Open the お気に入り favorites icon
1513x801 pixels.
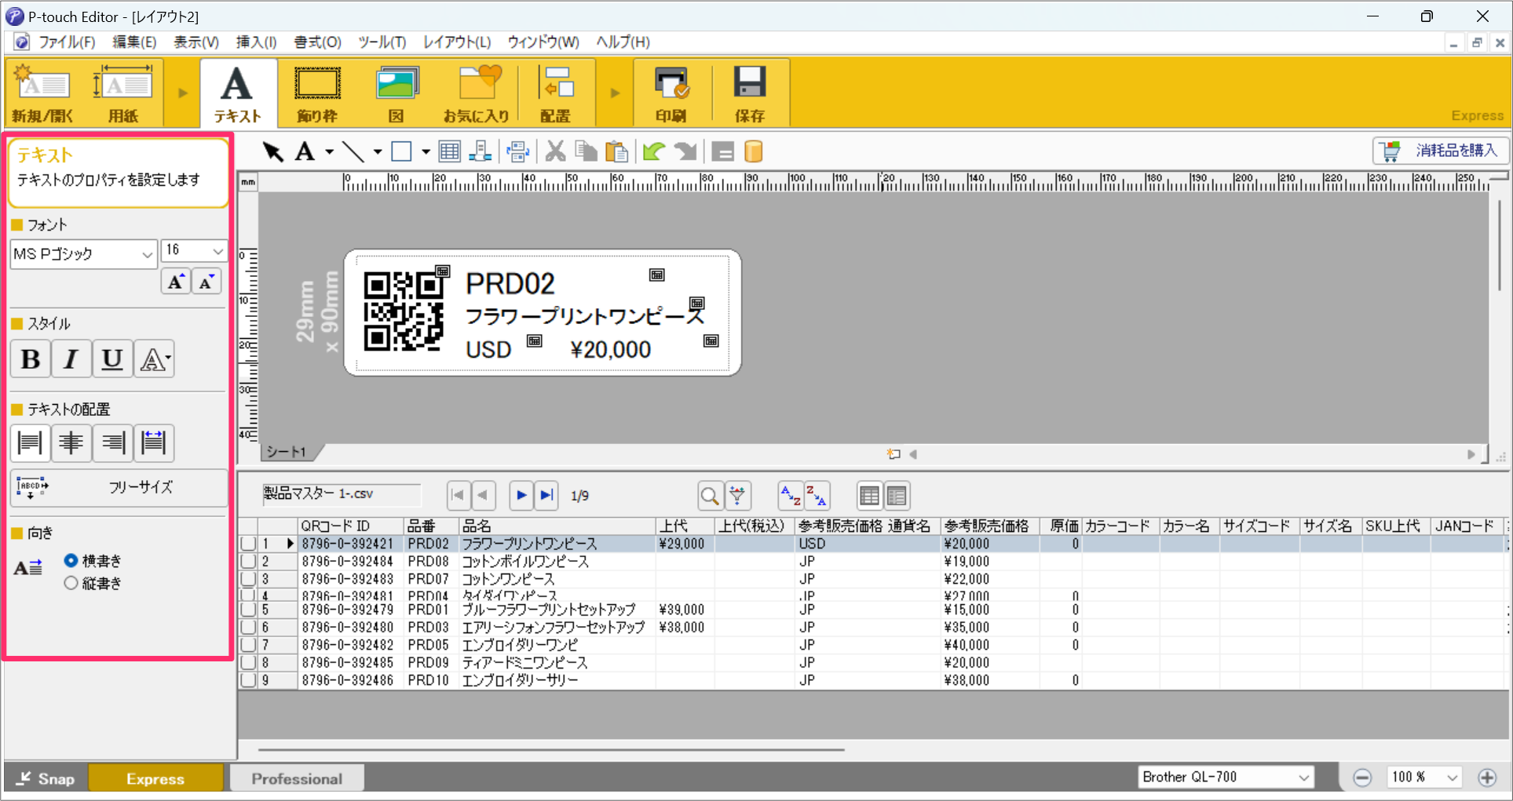[477, 93]
